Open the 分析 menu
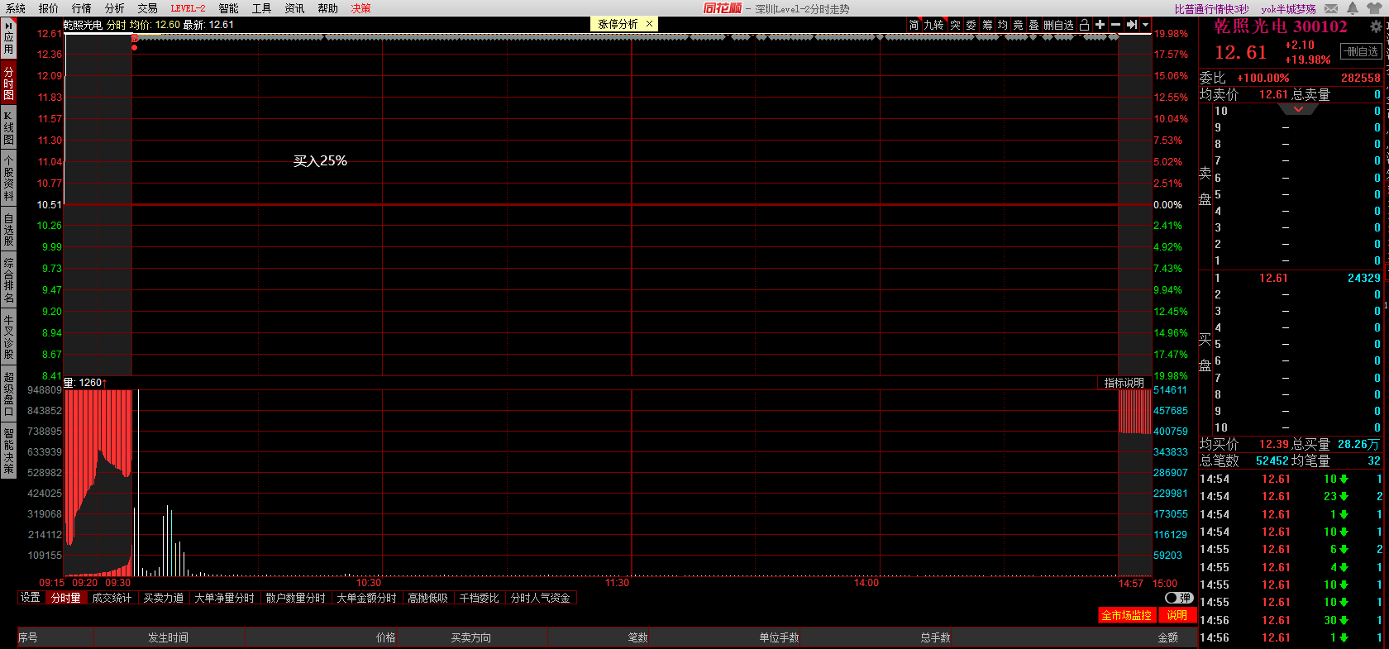This screenshot has height=649, width=1389. coord(115,8)
